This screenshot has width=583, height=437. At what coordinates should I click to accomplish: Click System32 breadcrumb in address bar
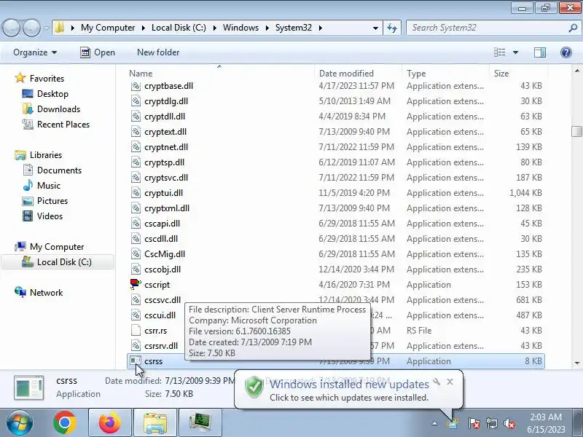pos(294,28)
